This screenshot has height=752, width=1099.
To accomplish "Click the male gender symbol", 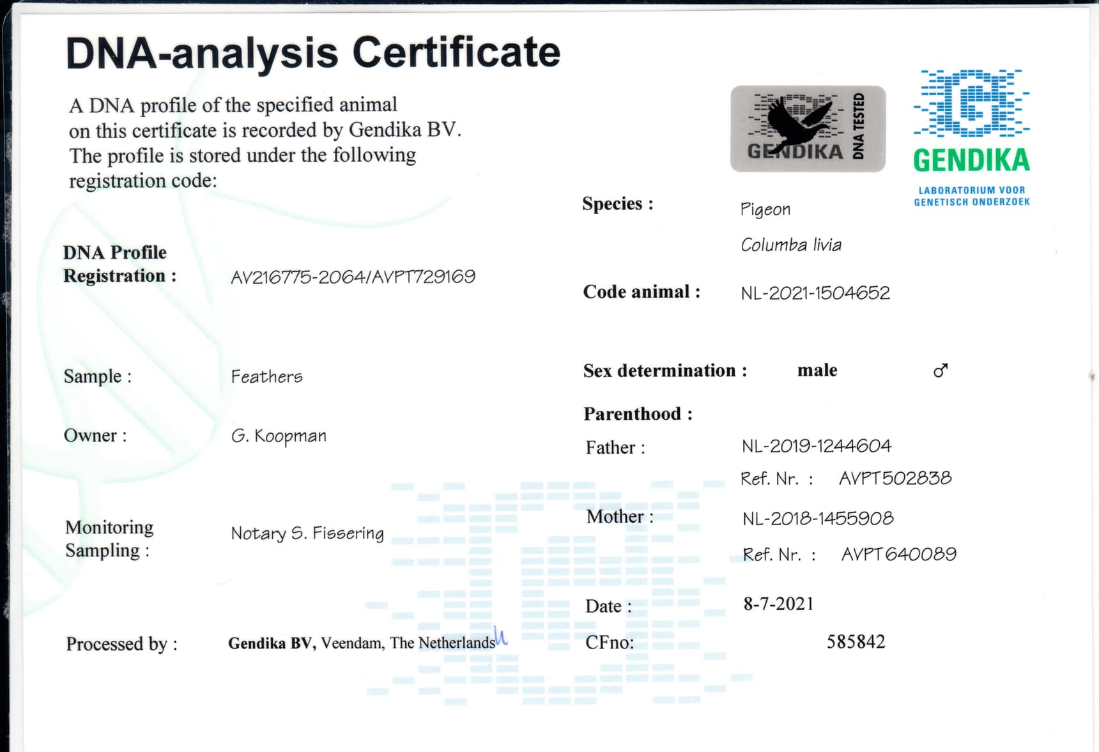I will click(940, 371).
